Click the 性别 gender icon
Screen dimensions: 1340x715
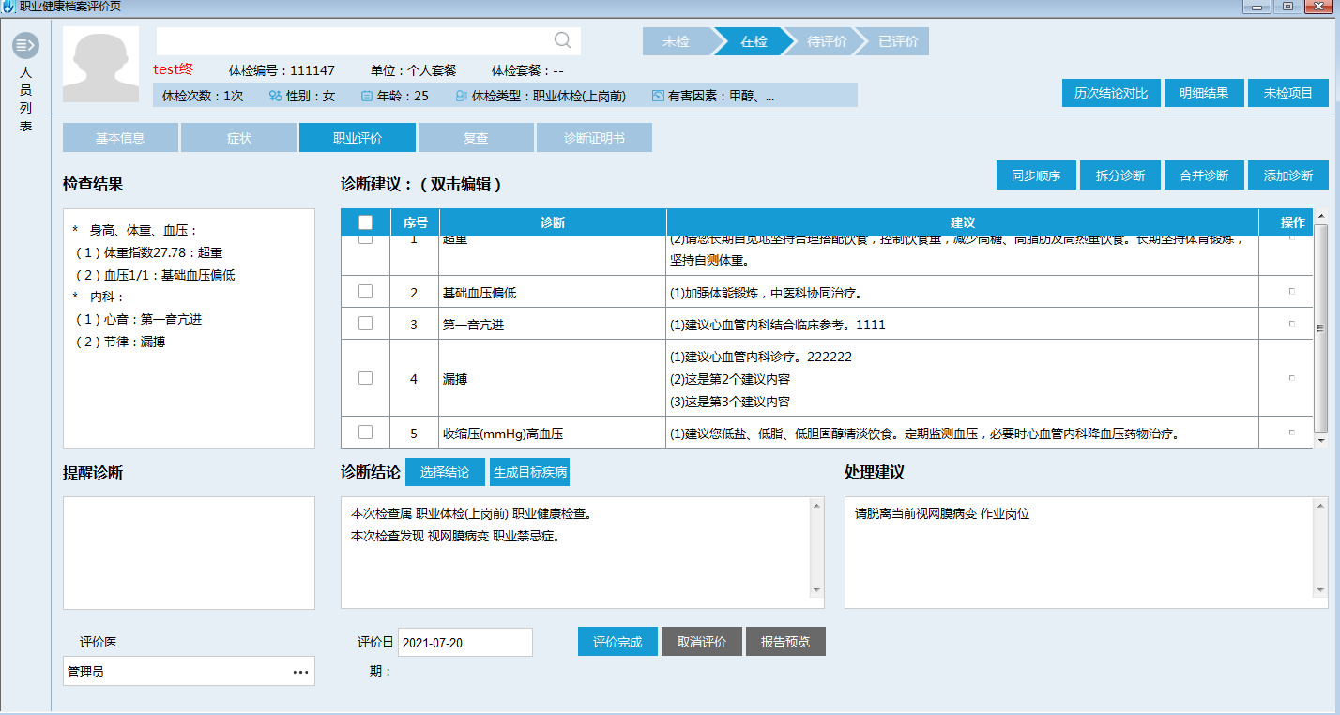275,96
